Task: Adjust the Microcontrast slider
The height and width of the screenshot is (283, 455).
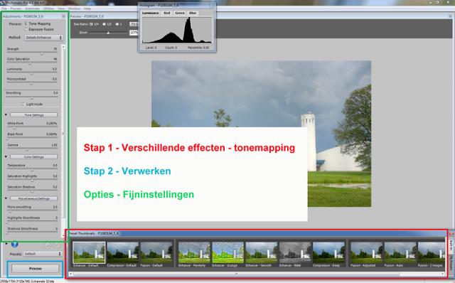Action: coord(31,84)
